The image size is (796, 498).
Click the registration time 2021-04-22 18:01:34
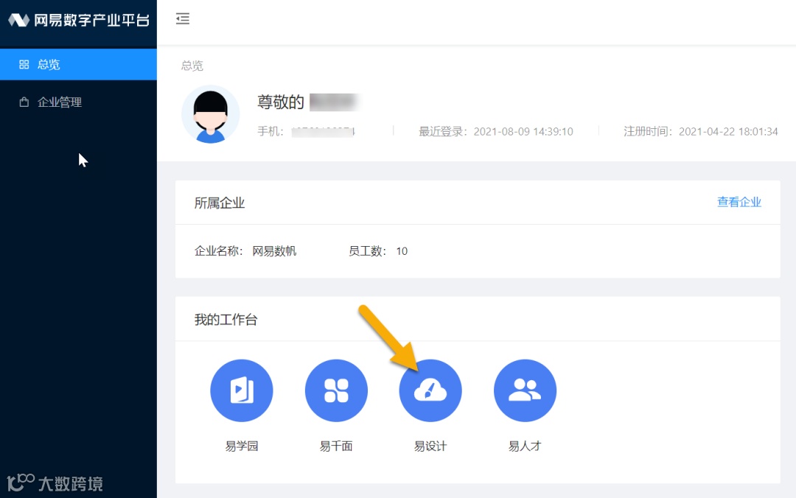click(x=728, y=131)
